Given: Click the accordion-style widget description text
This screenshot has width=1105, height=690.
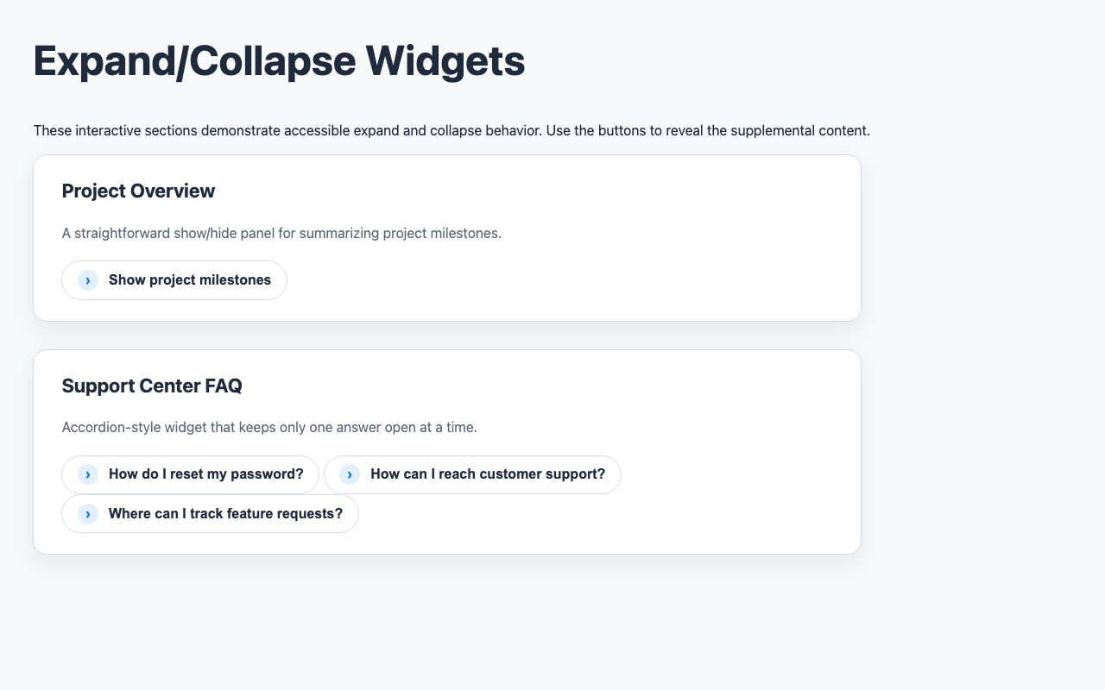Looking at the screenshot, I should (269, 427).
